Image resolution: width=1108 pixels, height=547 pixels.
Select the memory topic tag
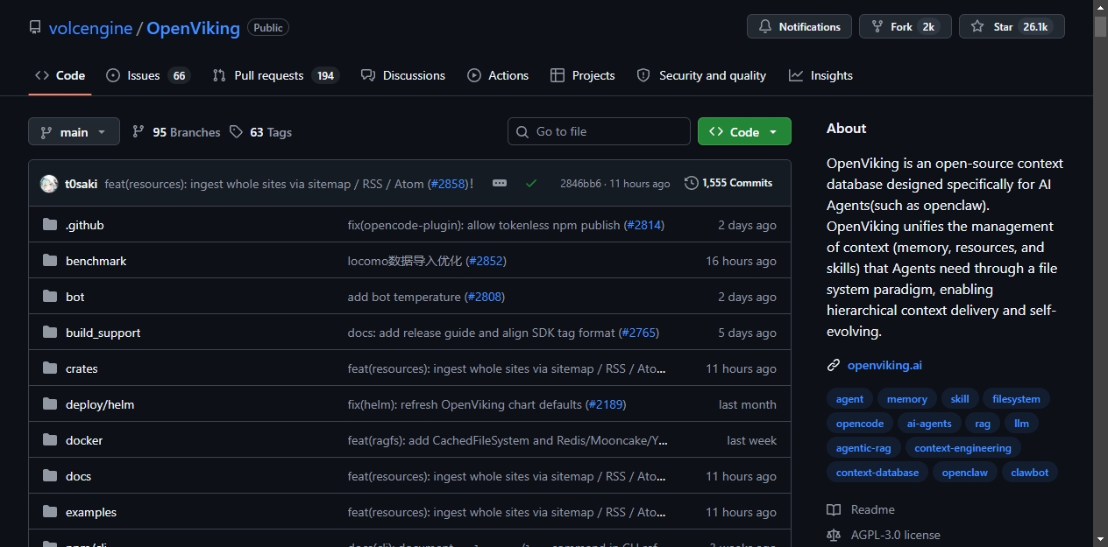[x=906, y=399]
